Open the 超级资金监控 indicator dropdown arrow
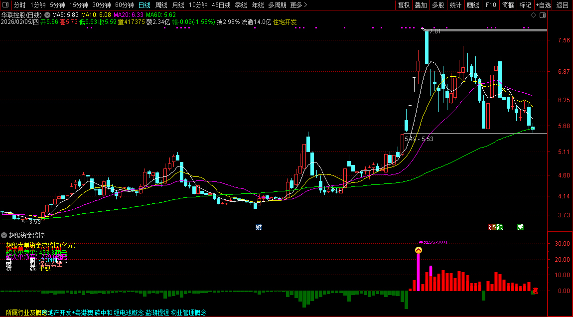The width and height of the screenshot is (573, 317). [4, 235]
